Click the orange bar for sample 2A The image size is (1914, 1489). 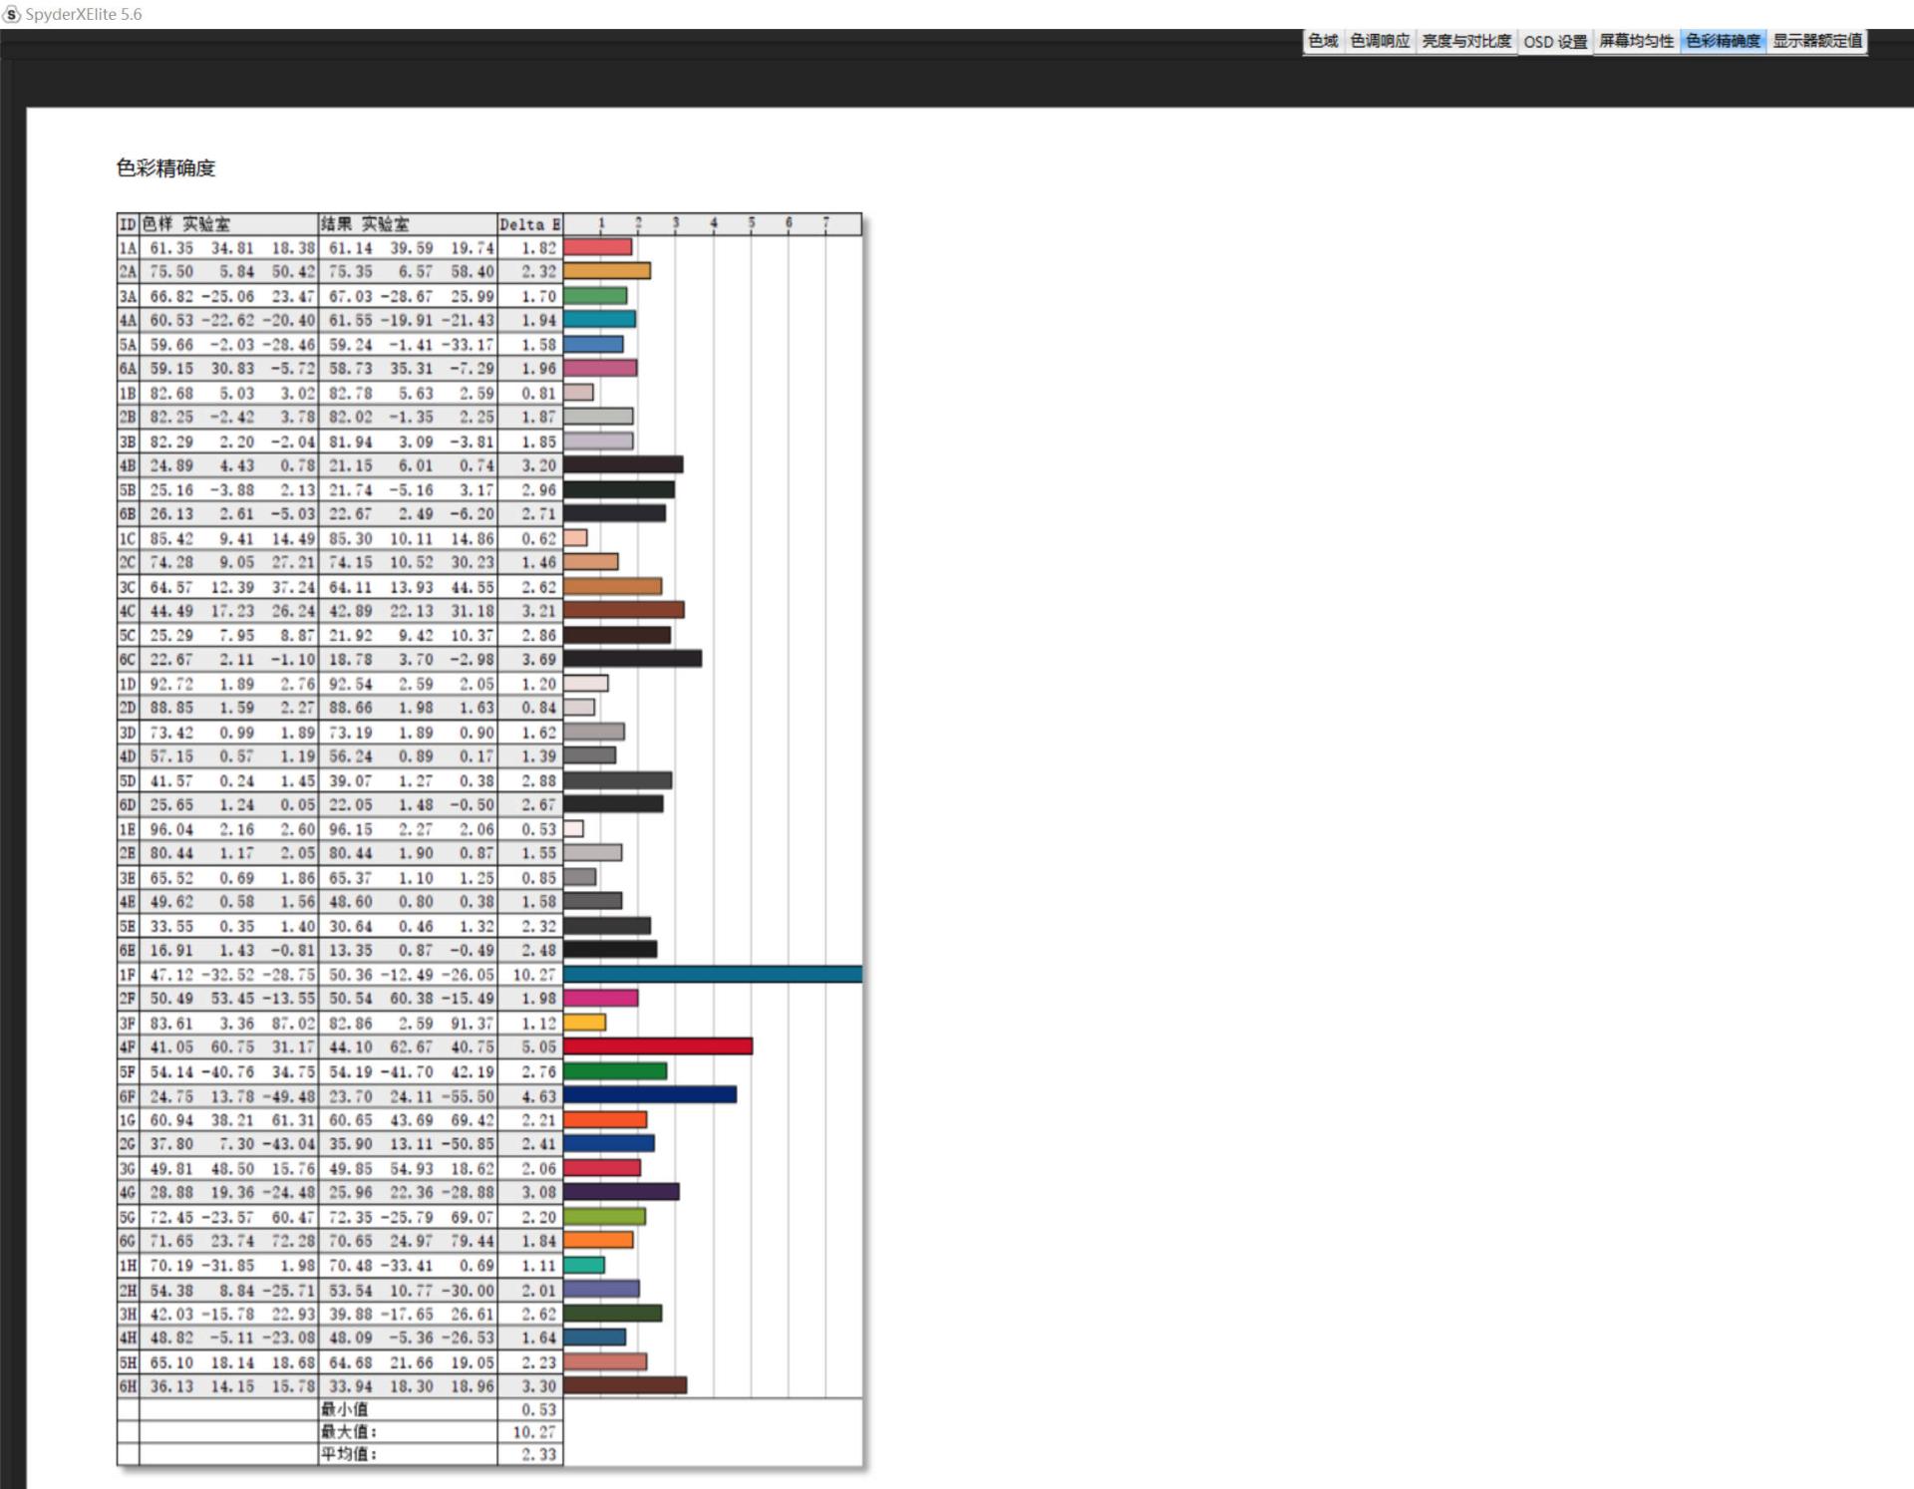pyautogui.click(x=606, y=271)
